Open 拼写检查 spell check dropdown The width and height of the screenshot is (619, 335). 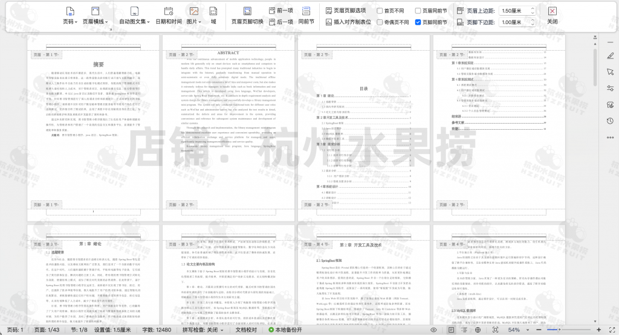coord(203,330)
